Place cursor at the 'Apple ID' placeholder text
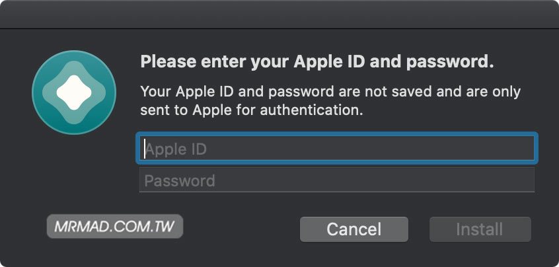Viewport: 559px width, 267px height. click(x=176, y=149)
